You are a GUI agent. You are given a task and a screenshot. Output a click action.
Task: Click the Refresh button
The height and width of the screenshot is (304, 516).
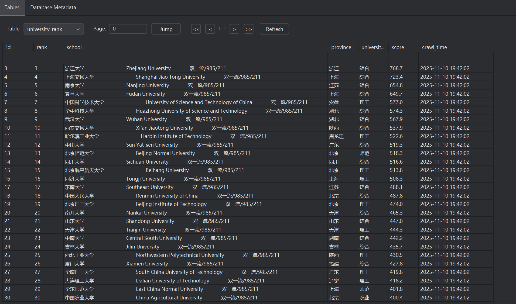[x=274, y=29]
